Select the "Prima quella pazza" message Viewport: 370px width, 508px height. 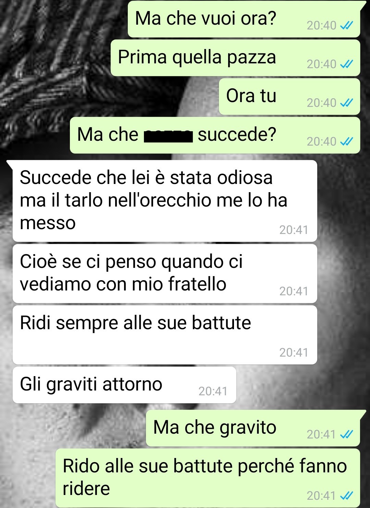pos(235,58)
